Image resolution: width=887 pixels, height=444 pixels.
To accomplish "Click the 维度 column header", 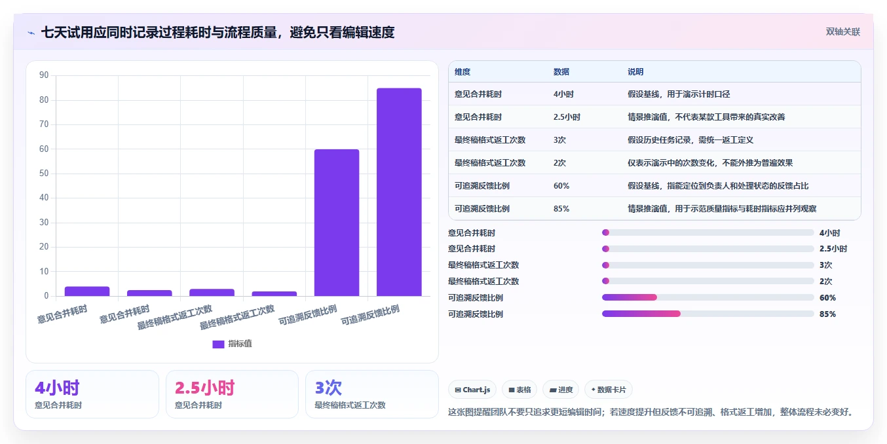I will [462, 72].
